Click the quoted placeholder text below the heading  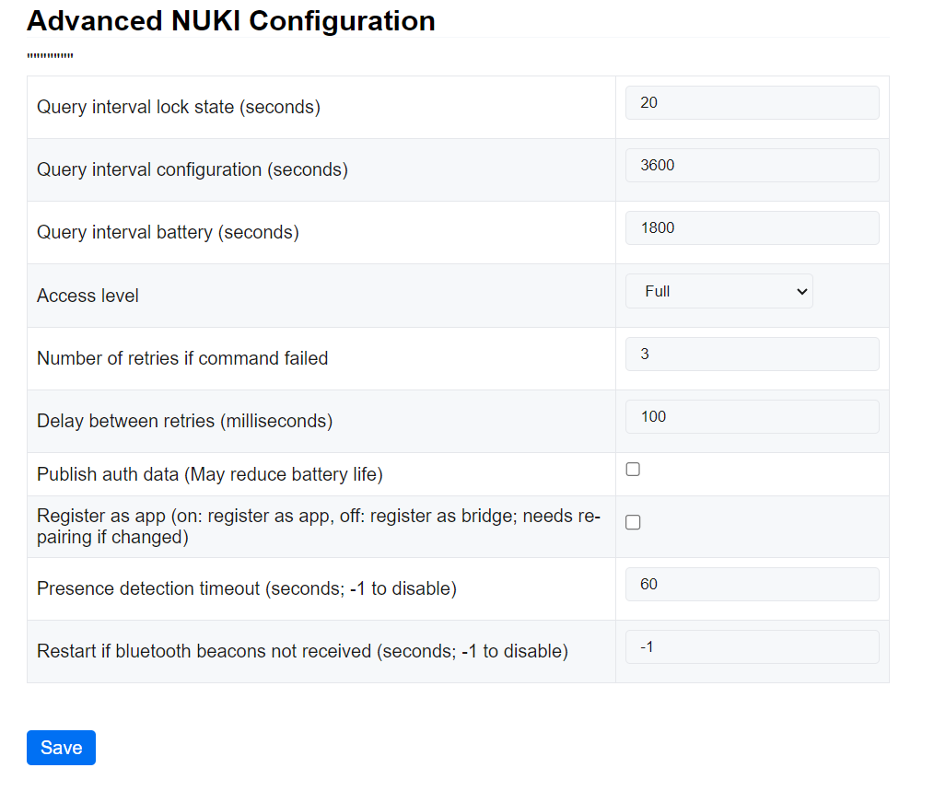pos(50,55)
